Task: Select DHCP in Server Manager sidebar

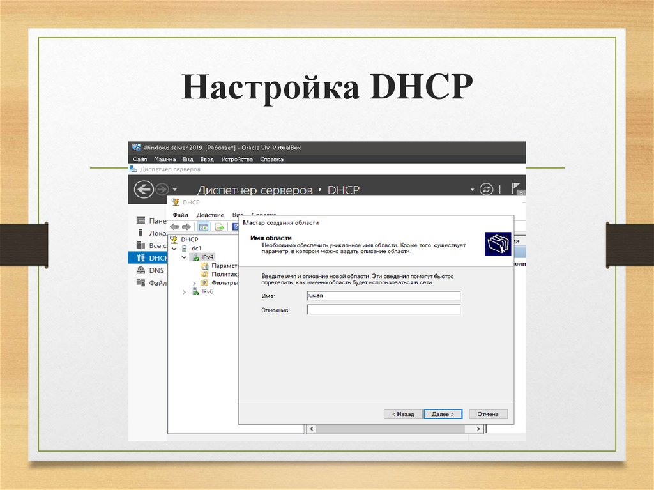Action: pyautogui.click(x=148, y=258)
